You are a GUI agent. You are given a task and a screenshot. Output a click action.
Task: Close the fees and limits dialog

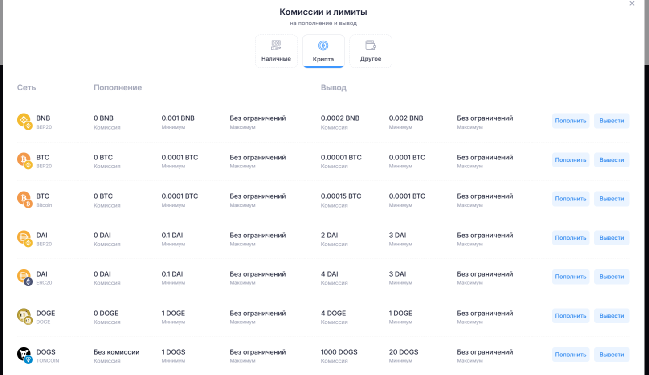(x=632, y=4)
